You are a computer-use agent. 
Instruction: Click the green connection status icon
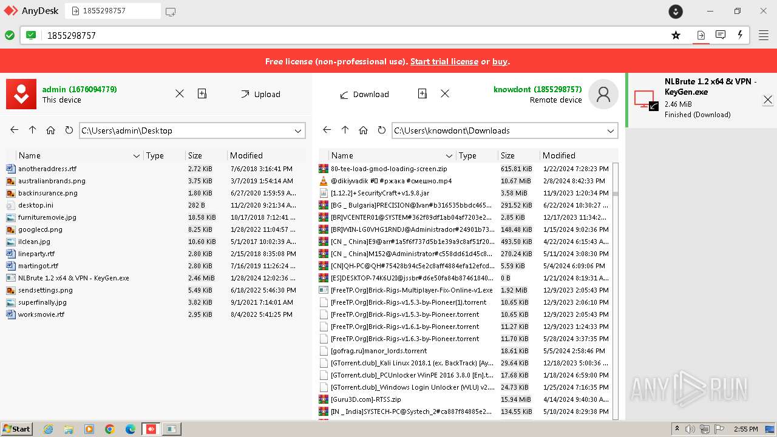(x=10, y=35)
